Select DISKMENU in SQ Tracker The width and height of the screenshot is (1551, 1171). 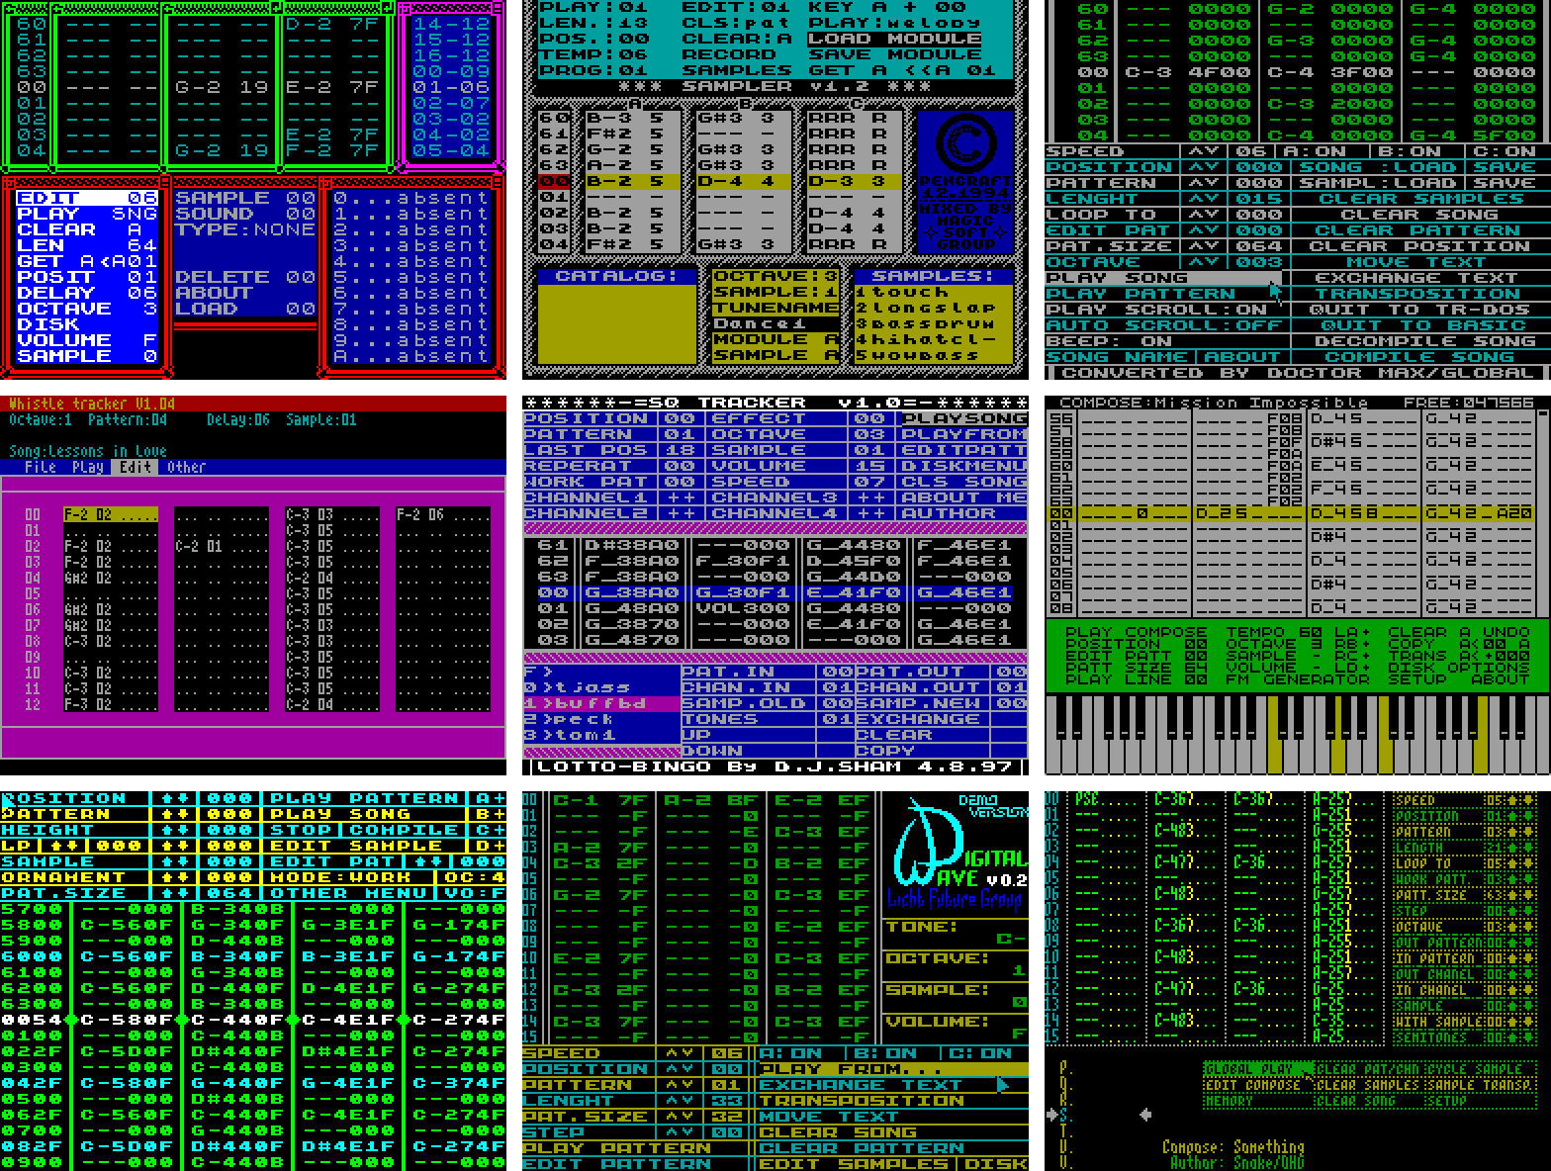pyautogui.click(x=964, y=466)
